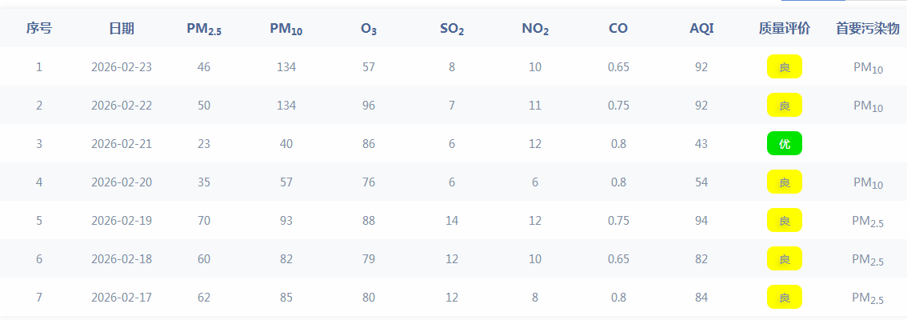
Task: Click the AQI value 43
Action: coord(701,144)
